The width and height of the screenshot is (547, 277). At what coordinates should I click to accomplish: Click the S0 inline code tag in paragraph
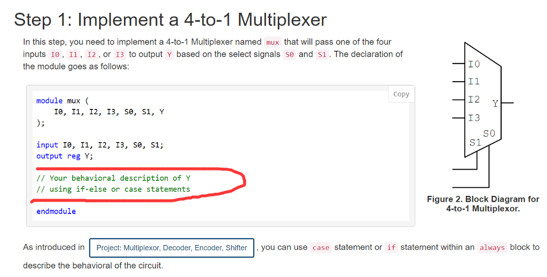pyautogui.click(x=290, y=54)
